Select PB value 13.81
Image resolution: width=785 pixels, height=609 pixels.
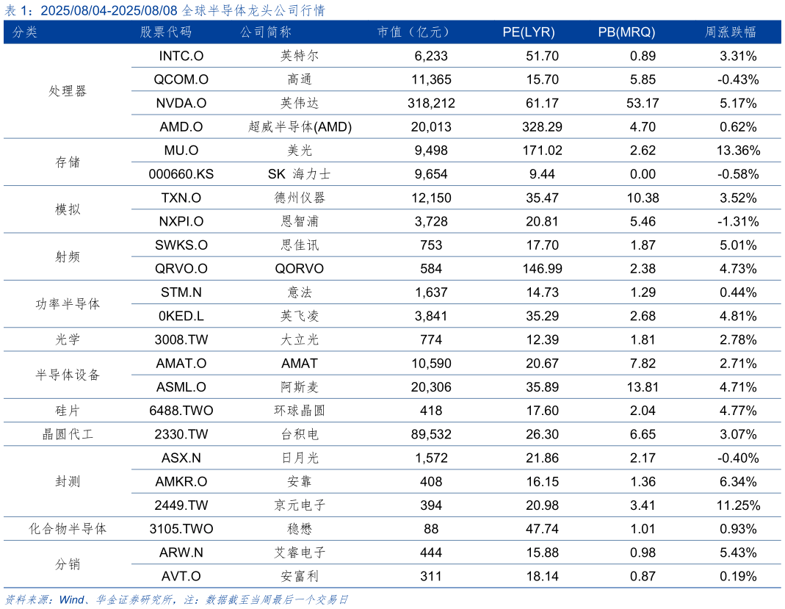coord(643,386)
